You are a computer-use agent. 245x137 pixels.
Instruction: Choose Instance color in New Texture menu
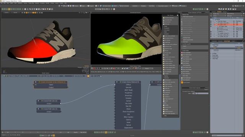coord(170,46)
